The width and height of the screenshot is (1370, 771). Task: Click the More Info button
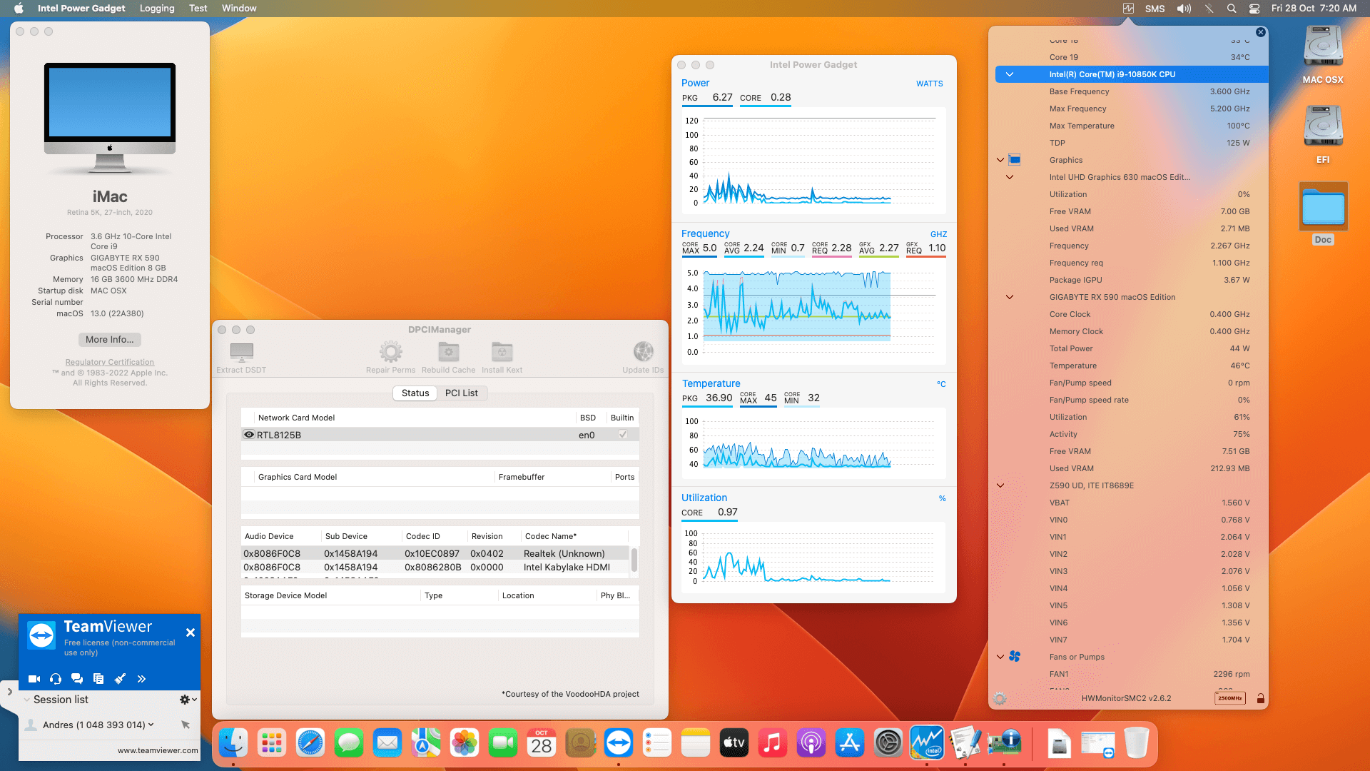109,339
